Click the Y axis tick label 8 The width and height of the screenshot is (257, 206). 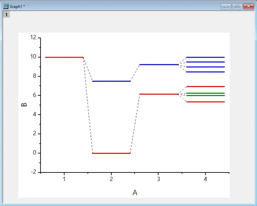click(35, 76)
